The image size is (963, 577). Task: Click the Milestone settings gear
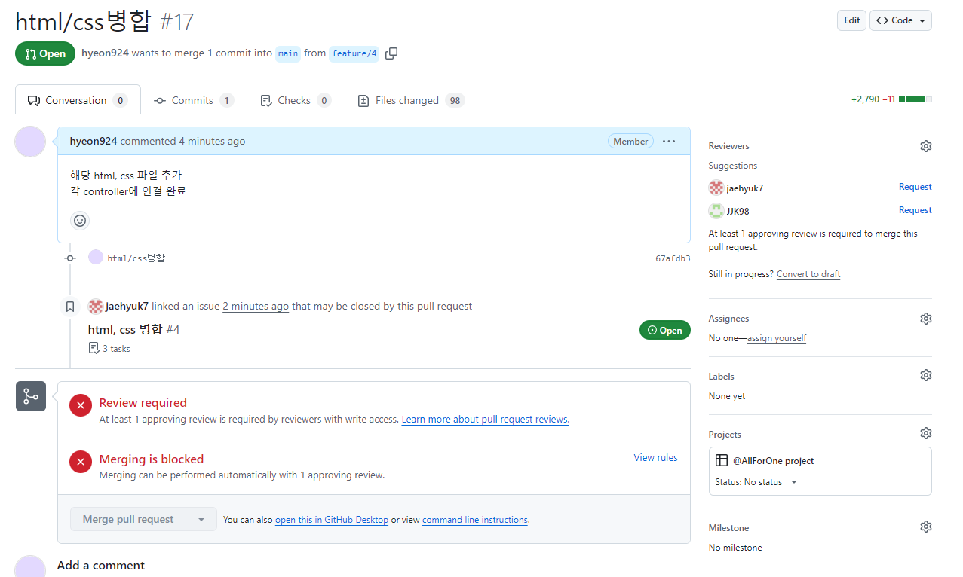point(925,526)
